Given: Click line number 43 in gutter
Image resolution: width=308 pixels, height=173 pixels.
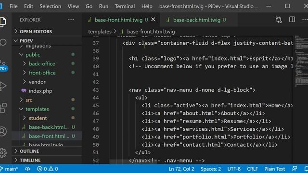Looking at the screenshot, I should click(95, 90).
